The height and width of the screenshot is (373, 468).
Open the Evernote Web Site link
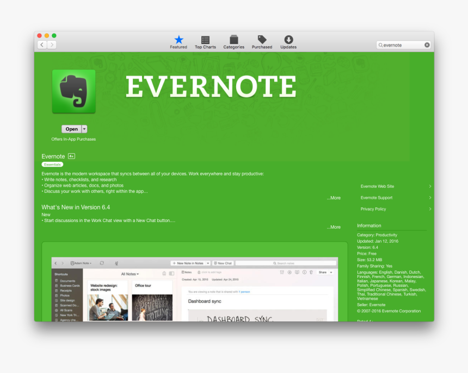[377, 186]
